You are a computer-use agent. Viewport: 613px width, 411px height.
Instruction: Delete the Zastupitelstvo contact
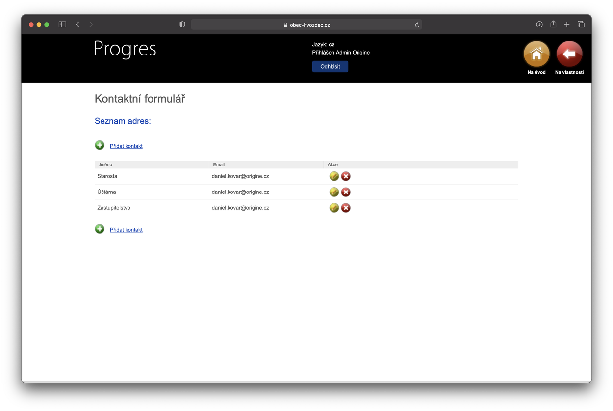point(346,208)
